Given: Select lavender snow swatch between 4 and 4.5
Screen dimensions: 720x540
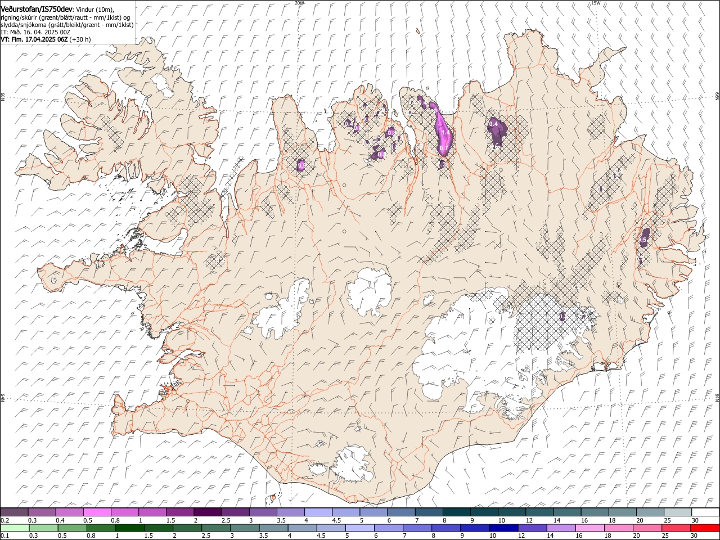Looking at the screenshot, I should 317,512.
